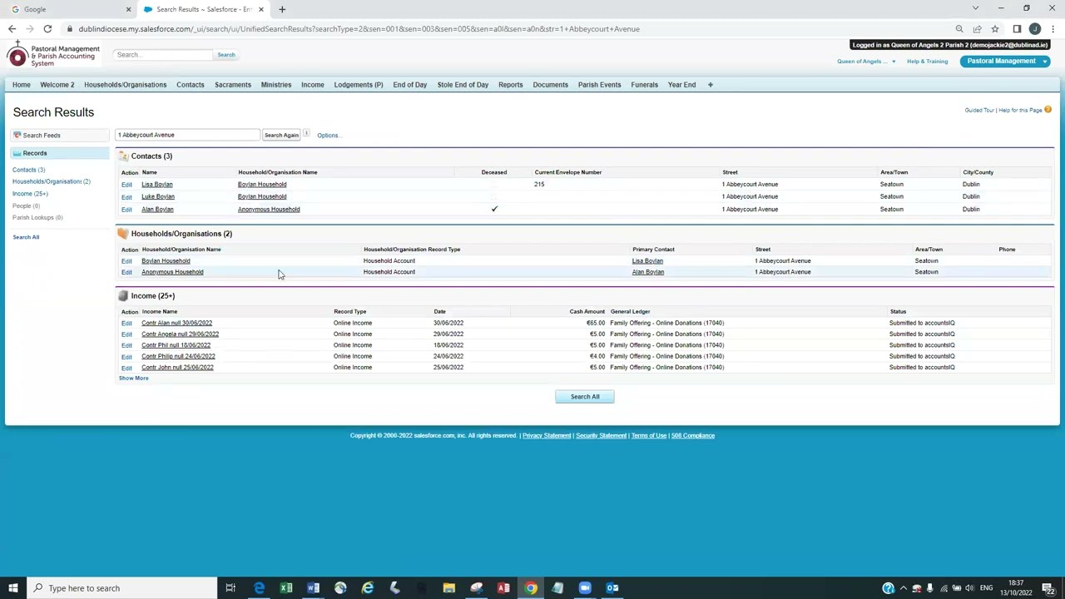Click the Income section icon
1065x599 pixels.
coord(123,296)
